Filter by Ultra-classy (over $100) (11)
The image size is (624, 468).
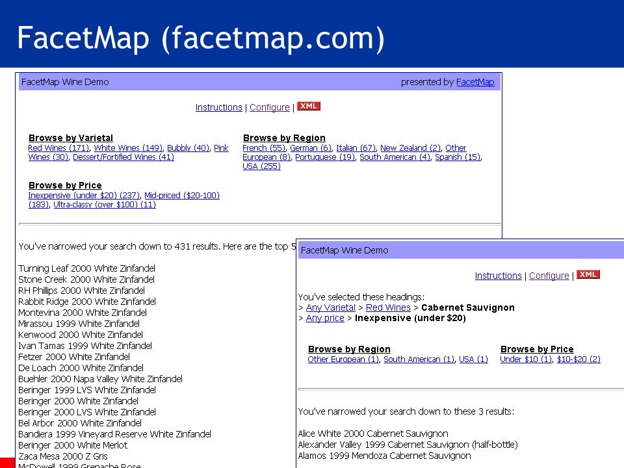(x=105, y=205)
